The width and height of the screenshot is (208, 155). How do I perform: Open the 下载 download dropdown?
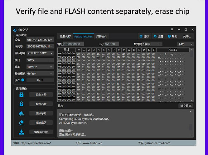click(x=186, y=44)
